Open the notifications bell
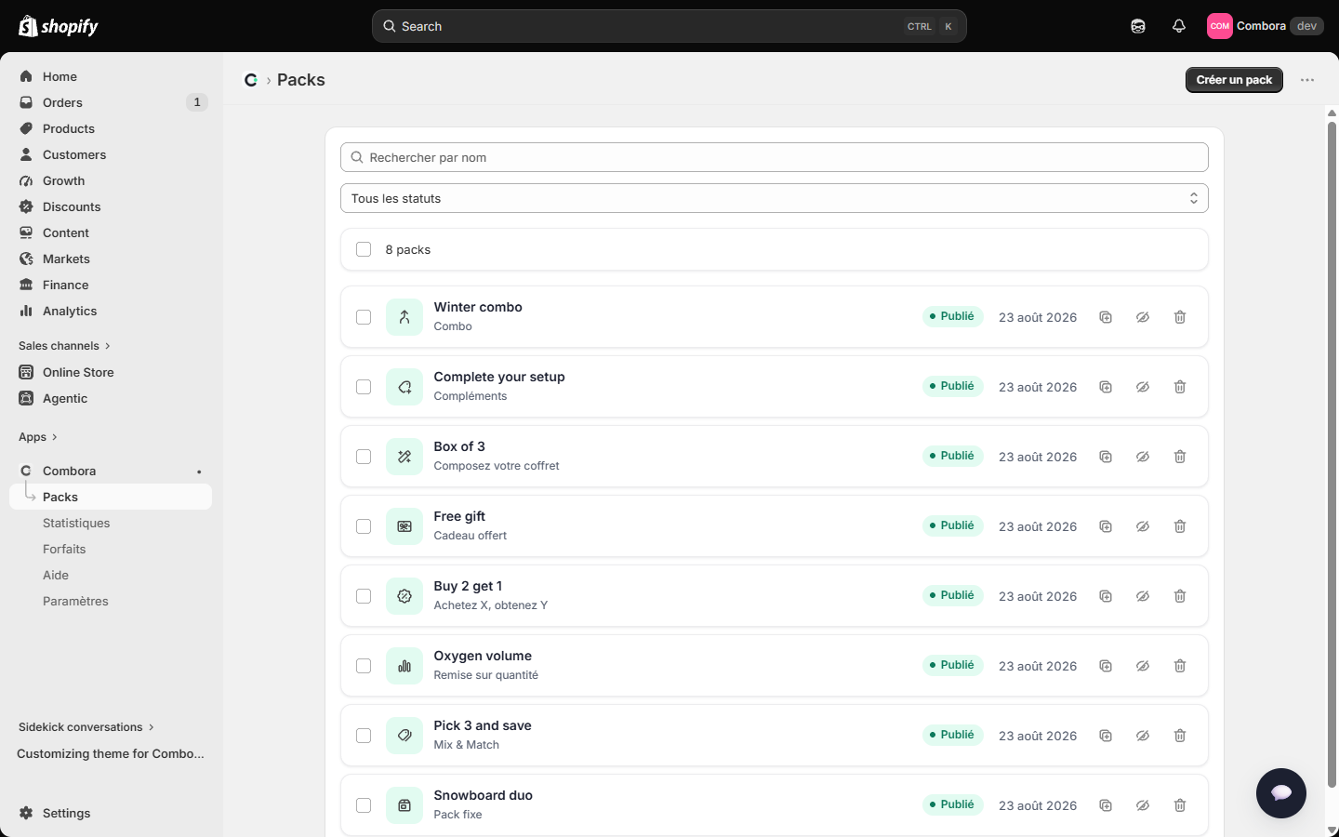This screenshot has height=837, width=1339. point(1179,26)
